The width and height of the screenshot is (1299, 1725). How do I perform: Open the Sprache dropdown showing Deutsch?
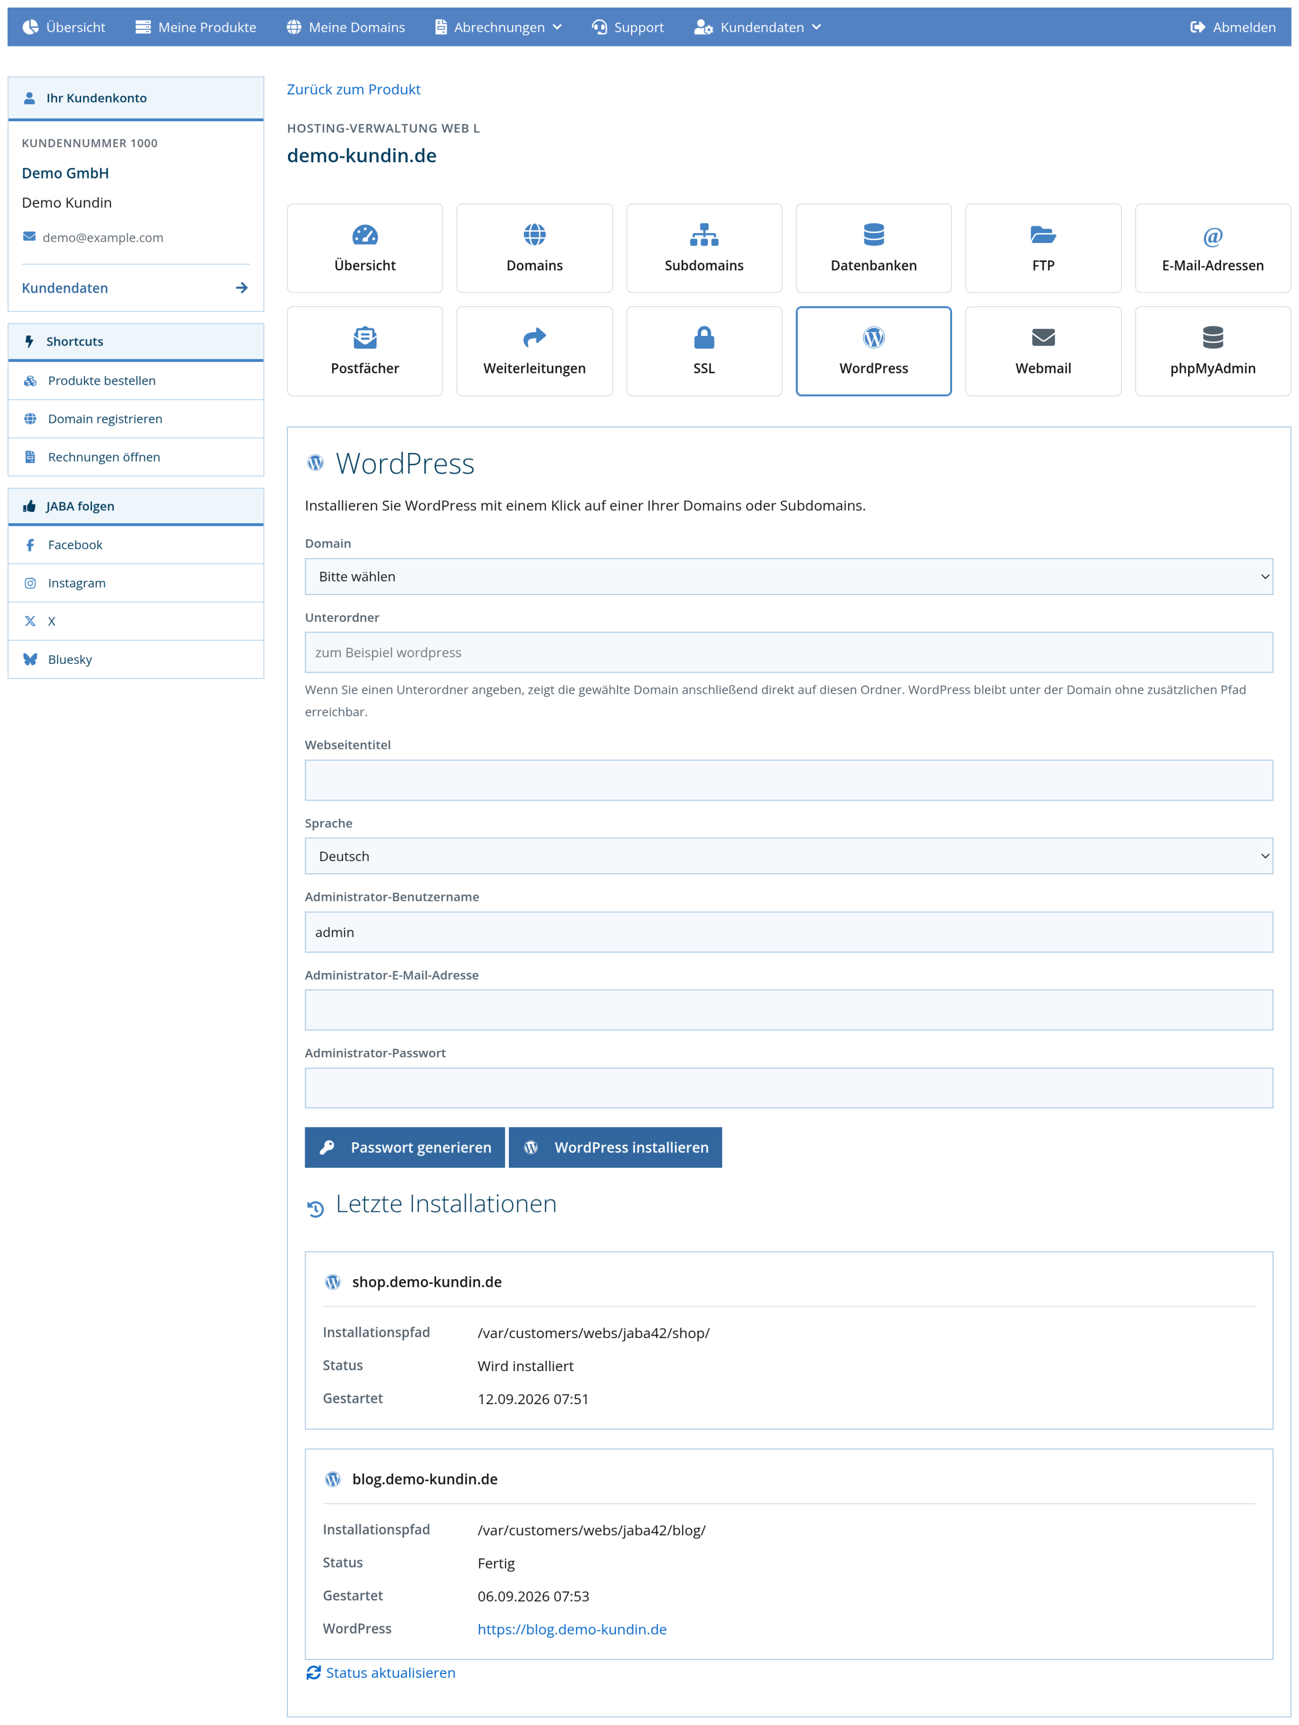tap(788, 855)
